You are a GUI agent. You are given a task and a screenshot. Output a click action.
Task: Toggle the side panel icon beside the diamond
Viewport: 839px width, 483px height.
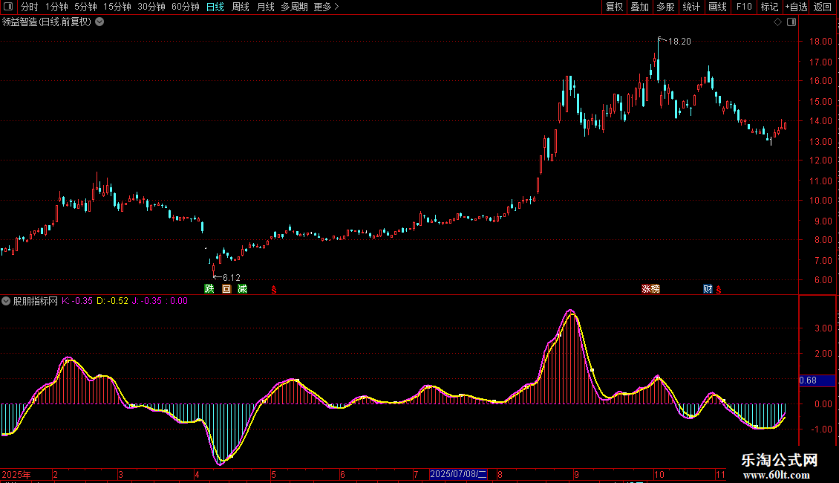coord(791,22)
